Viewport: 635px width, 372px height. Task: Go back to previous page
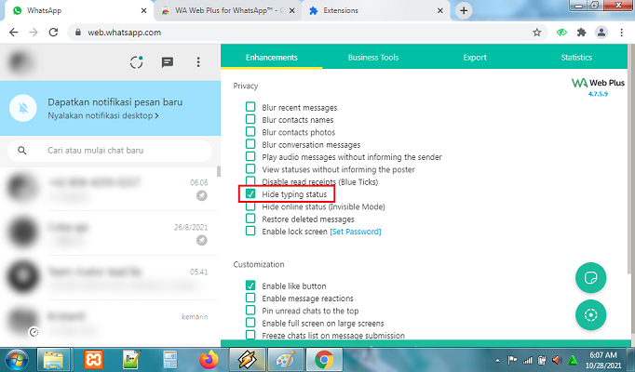13,33
